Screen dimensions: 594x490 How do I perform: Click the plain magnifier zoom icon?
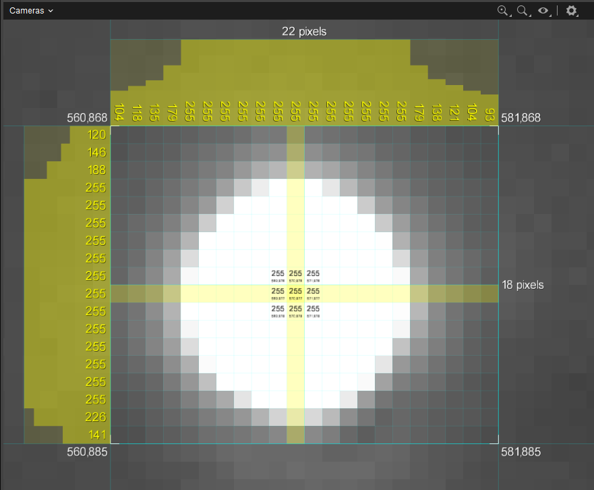523,11
